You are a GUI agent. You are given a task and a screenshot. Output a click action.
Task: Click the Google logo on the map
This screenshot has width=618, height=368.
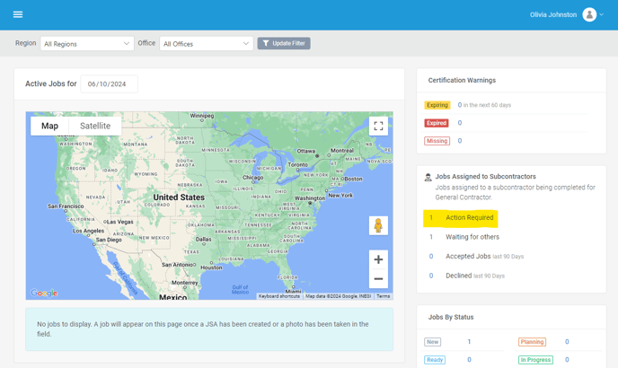[x=44, y=294]
